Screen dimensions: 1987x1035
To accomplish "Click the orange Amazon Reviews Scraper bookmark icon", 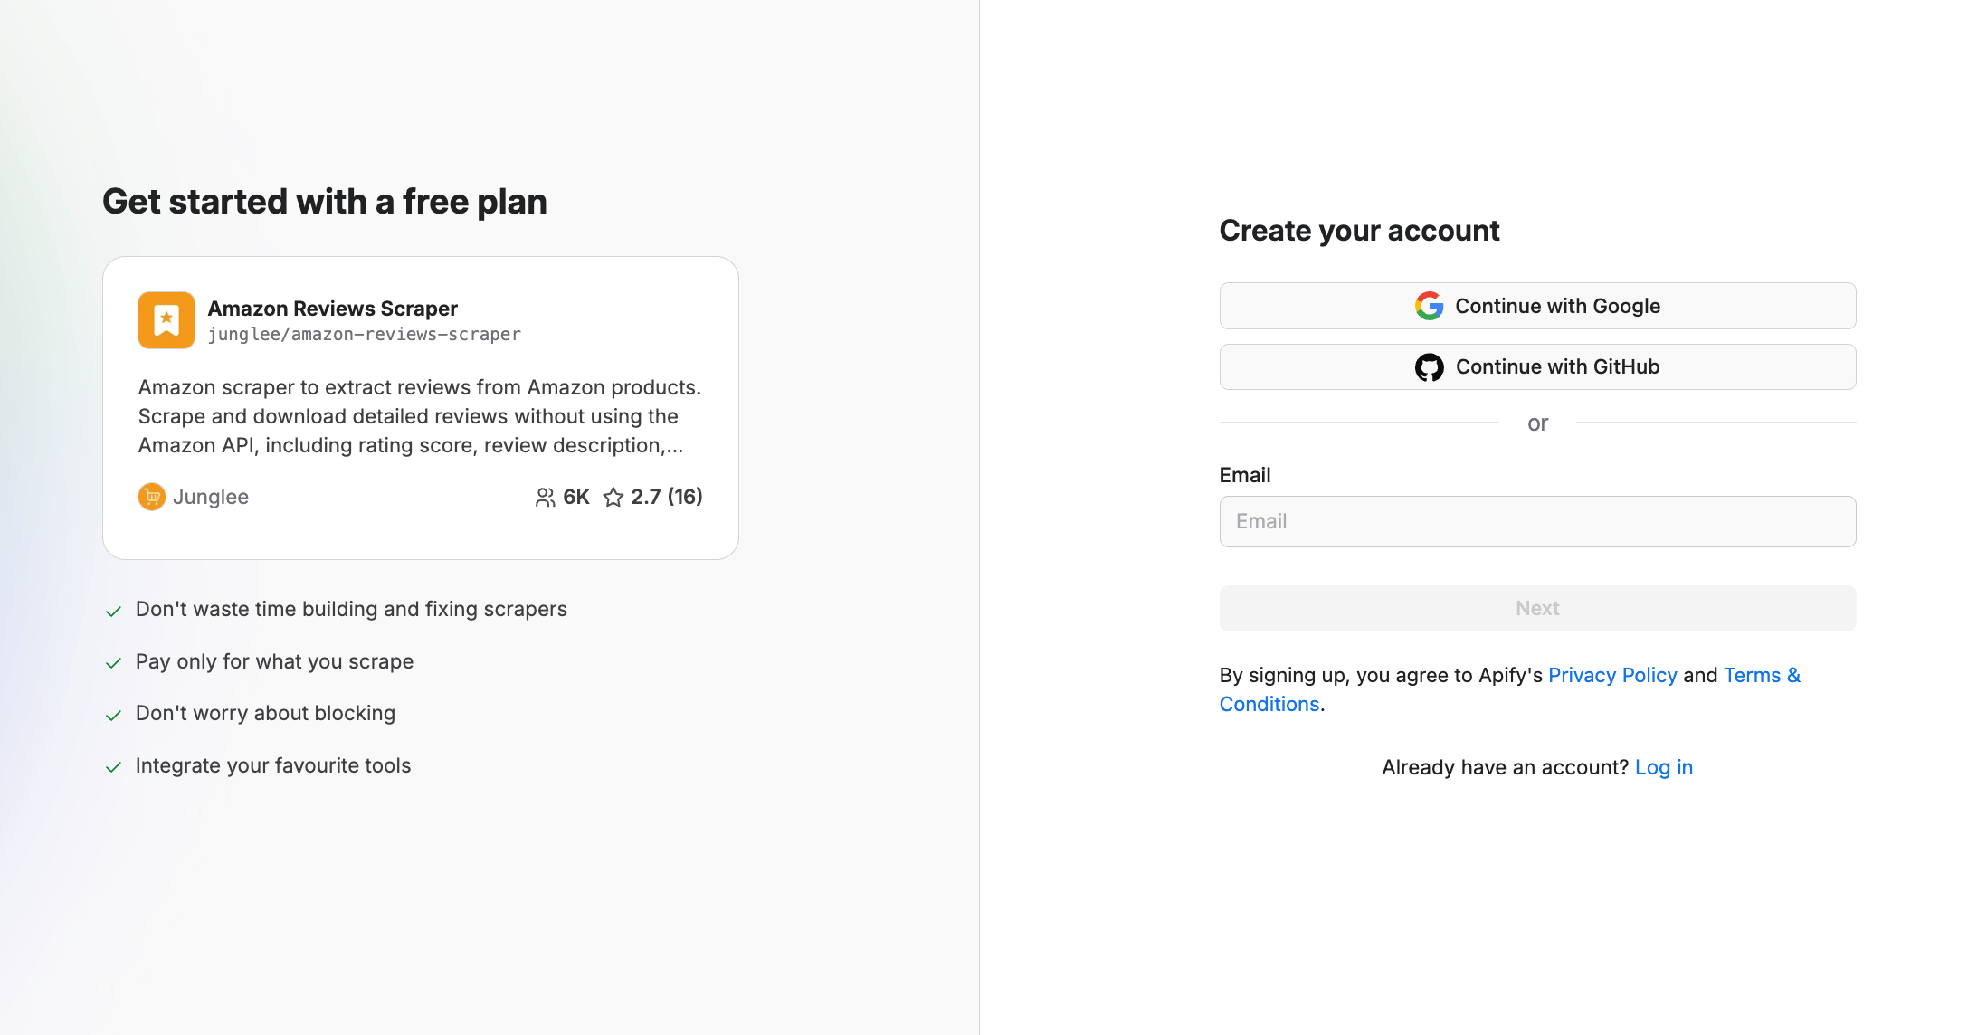I will pos(166,320).
